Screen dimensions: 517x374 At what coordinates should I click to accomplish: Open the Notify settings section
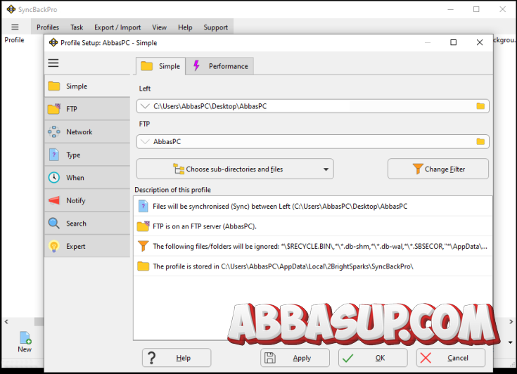(x=87, y=200)
